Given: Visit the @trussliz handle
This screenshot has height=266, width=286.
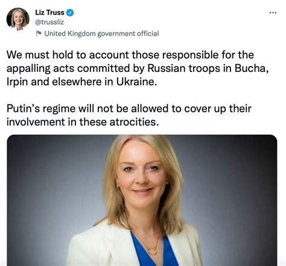Looking at the screenshot, I should pyautogui.click(x=49, y=22).
